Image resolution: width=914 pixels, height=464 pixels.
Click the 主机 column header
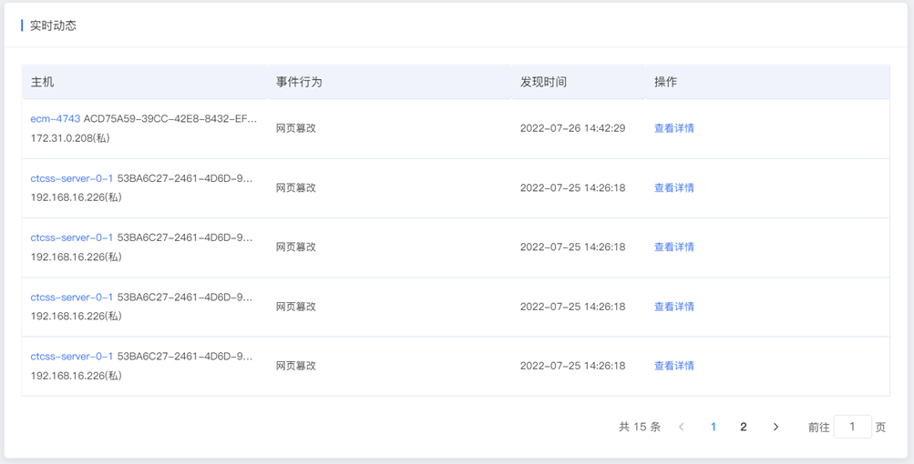[42, 82]
